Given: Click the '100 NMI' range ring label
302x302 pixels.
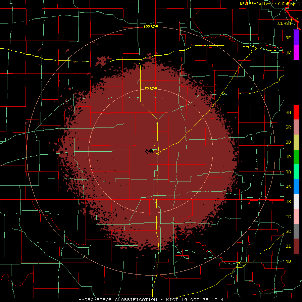Looking at the screenshot, I should coord(151,27).
